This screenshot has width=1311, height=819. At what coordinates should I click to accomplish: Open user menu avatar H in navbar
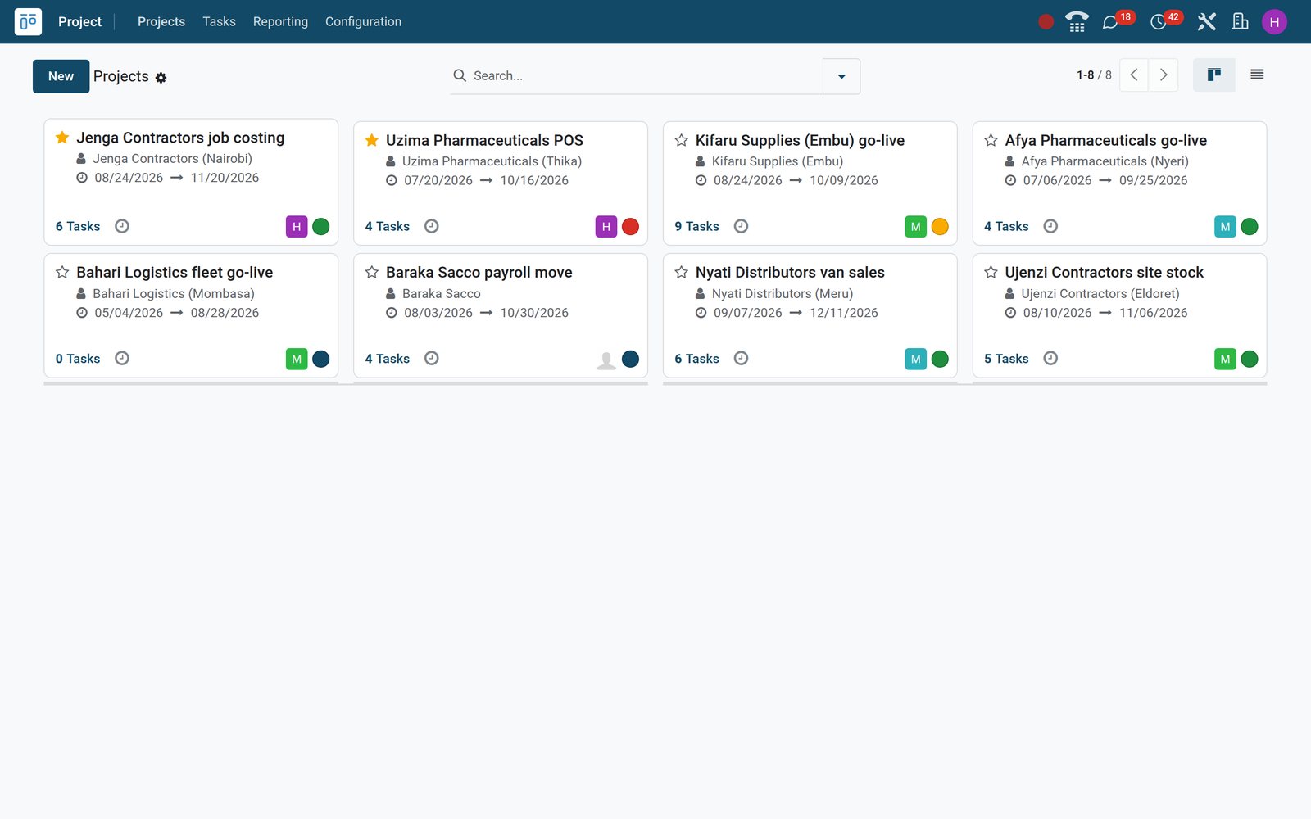tap(1274, 22)
